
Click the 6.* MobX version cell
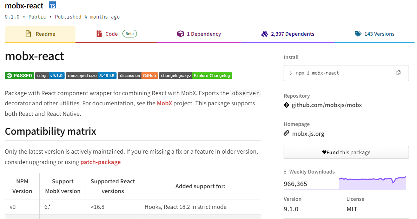click(63, 207)
